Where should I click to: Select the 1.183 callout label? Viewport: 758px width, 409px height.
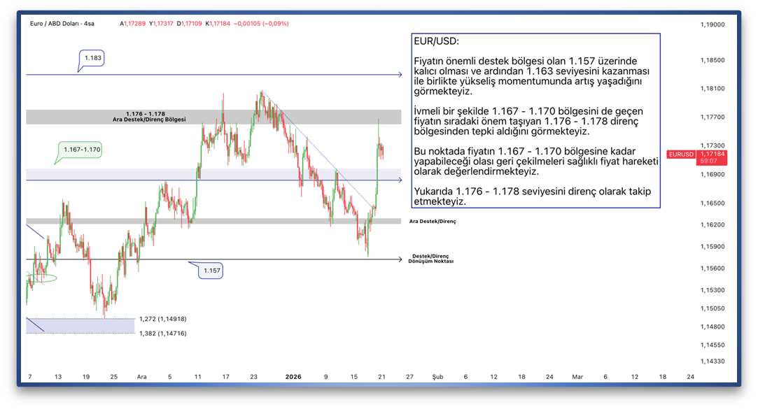point(92,58)
